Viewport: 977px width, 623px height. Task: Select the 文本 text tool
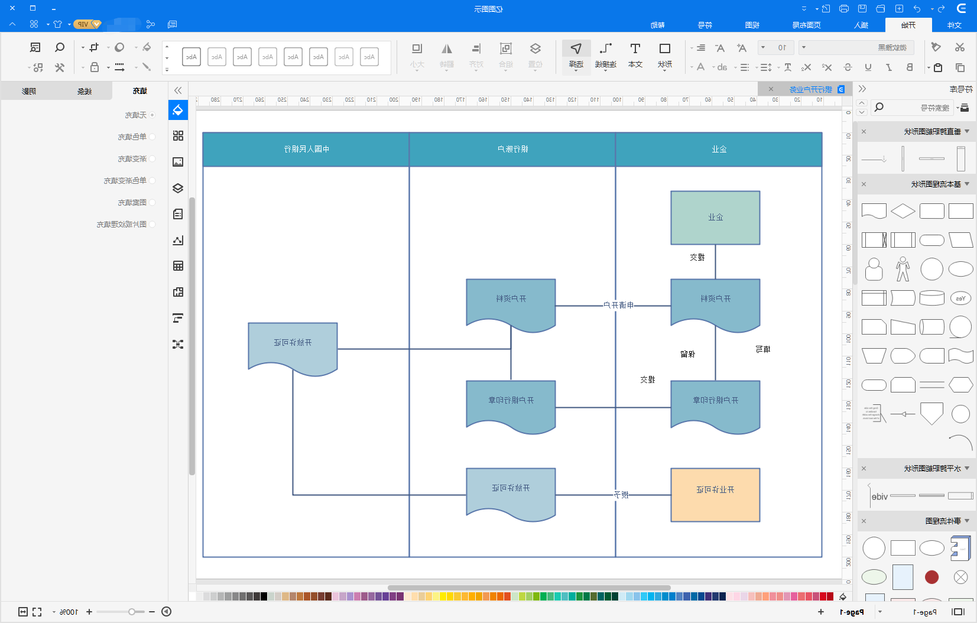(635, 56)
